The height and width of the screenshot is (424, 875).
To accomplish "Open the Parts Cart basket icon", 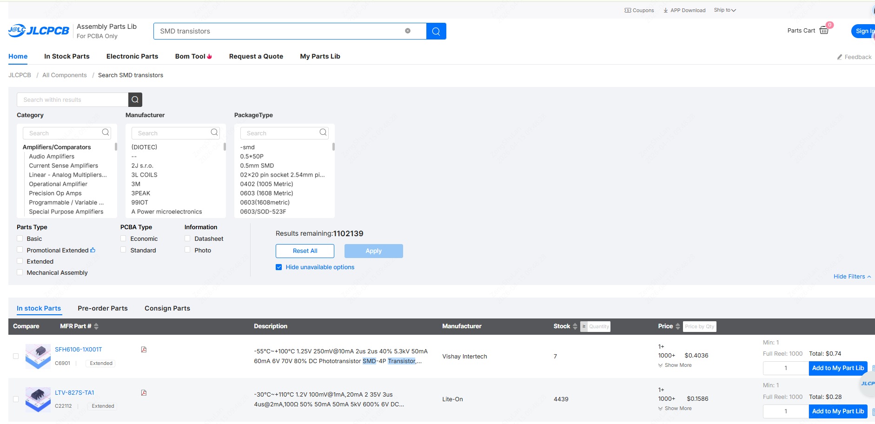I will pos(824,31).
